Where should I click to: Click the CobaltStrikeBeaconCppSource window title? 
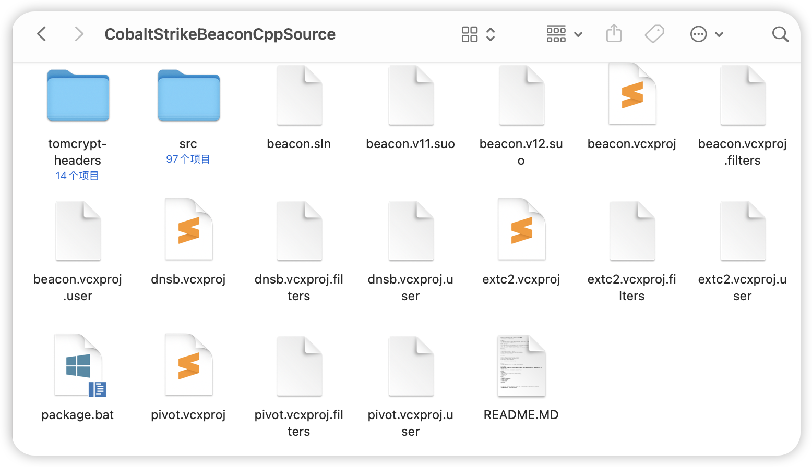pyautogui.click(x=220, y=34)
